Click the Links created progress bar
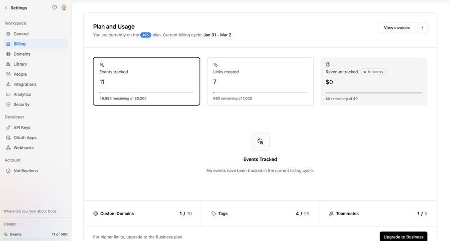Viewport: 449px width, 241px height. coord(260,93)
